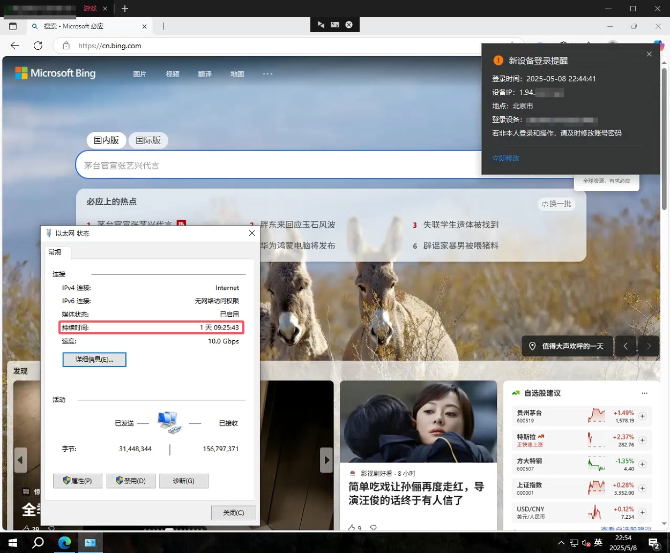
Task: Open Windows taskbar search
Action: [38, 543]
